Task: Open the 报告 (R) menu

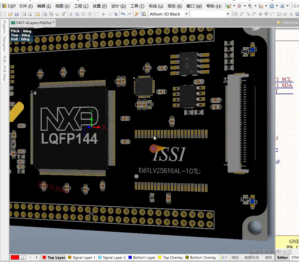Action: pos(175,6)
